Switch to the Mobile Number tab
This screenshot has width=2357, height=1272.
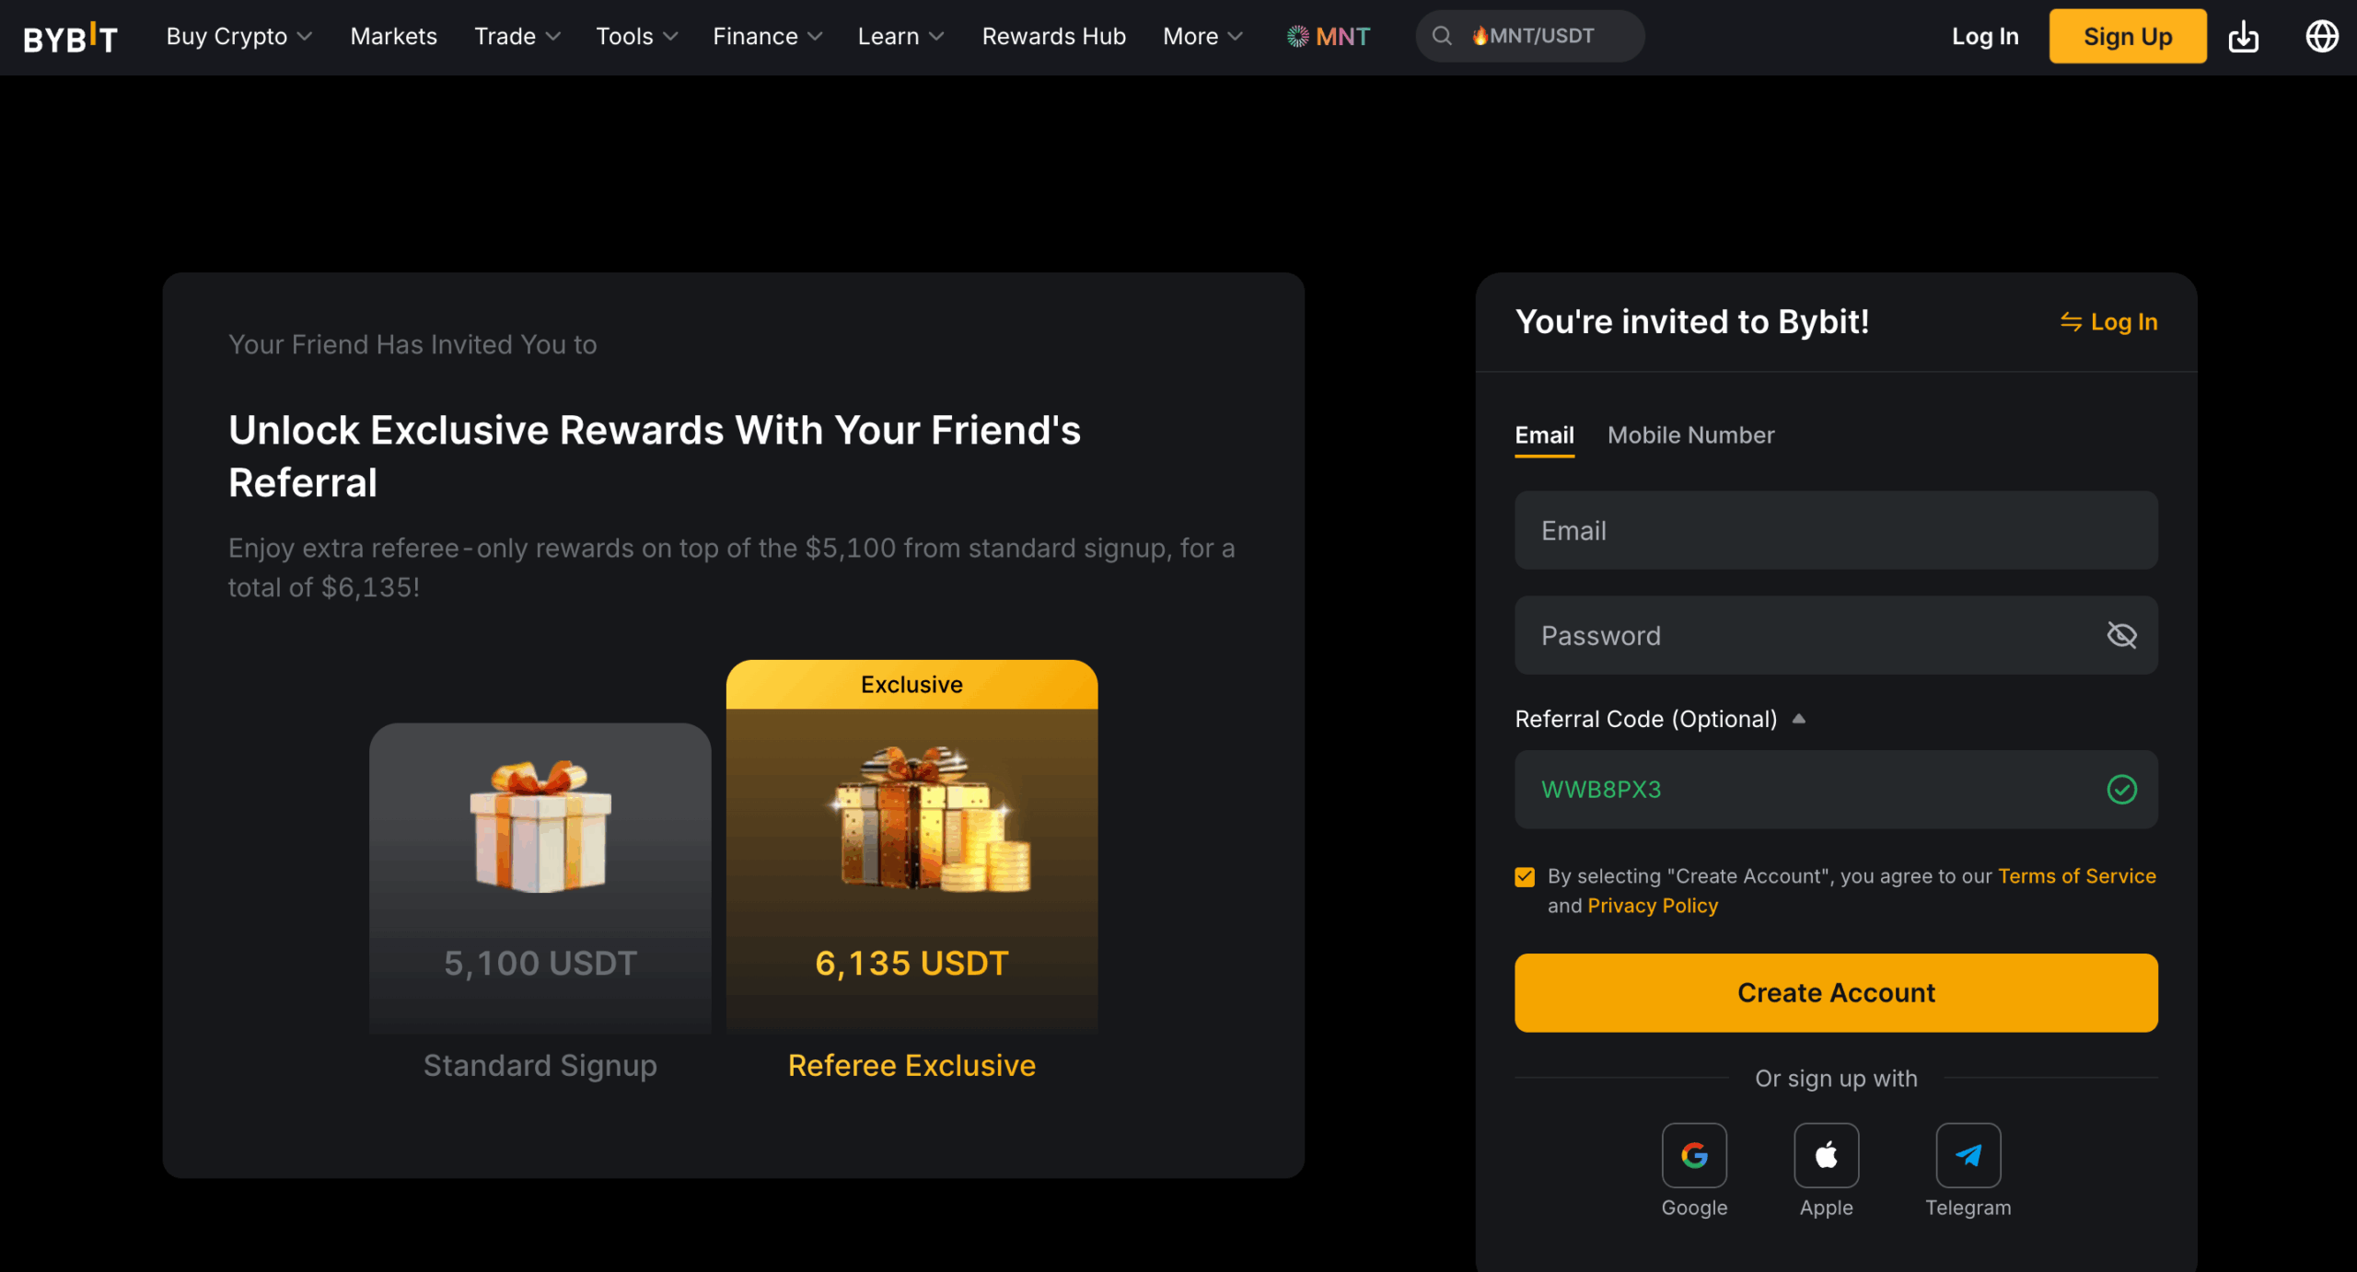point(1690,435)
